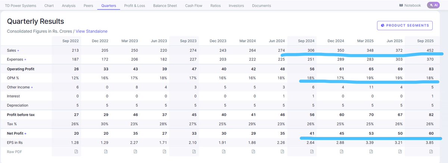Image resolution: width=448 pixels, height=163 pixels.
Task: Click Sep 2022 EPS value 1.28
Action: pos(75,142)
